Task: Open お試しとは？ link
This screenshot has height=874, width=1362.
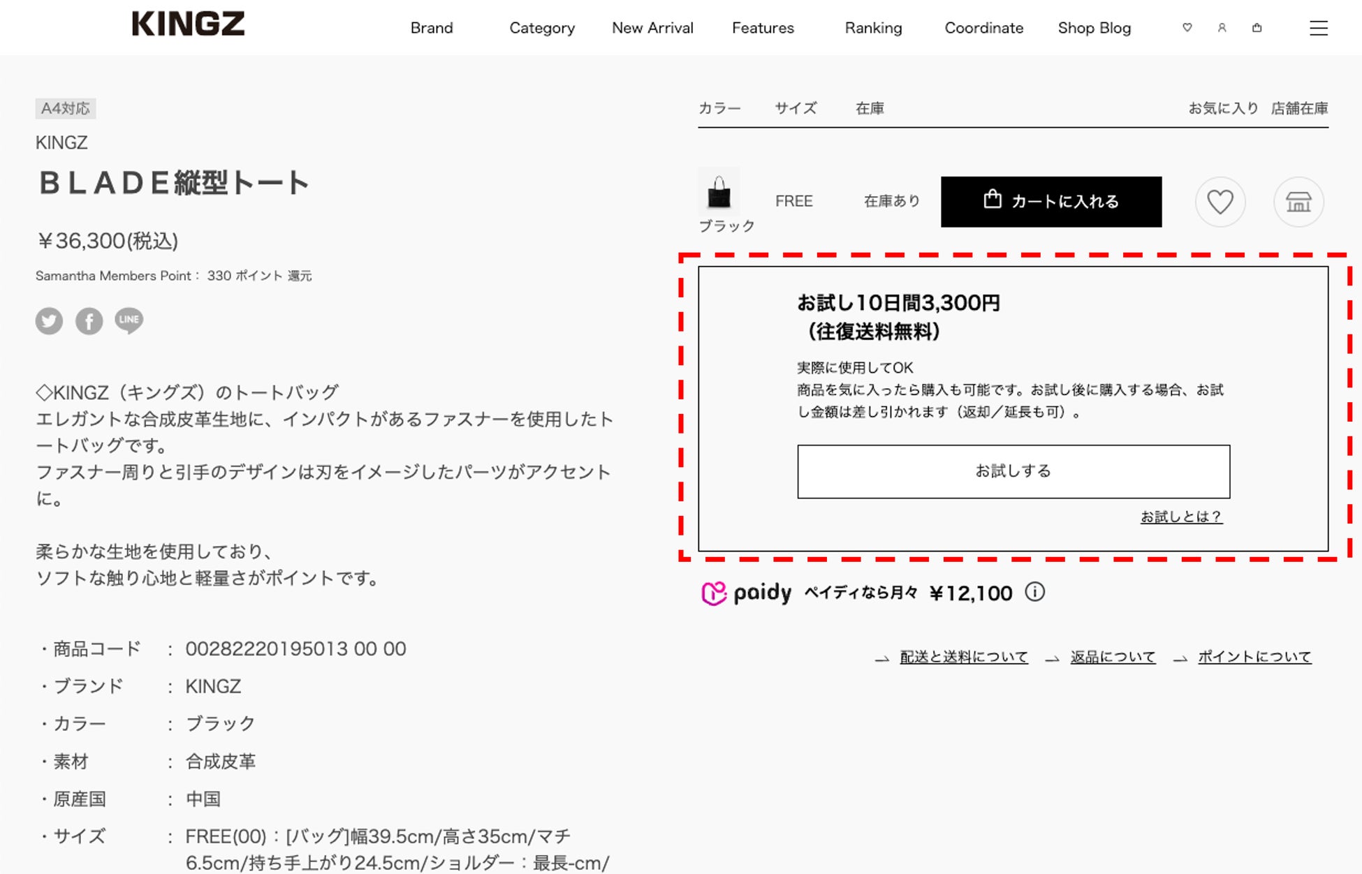Action: [x=1181, y=517]
